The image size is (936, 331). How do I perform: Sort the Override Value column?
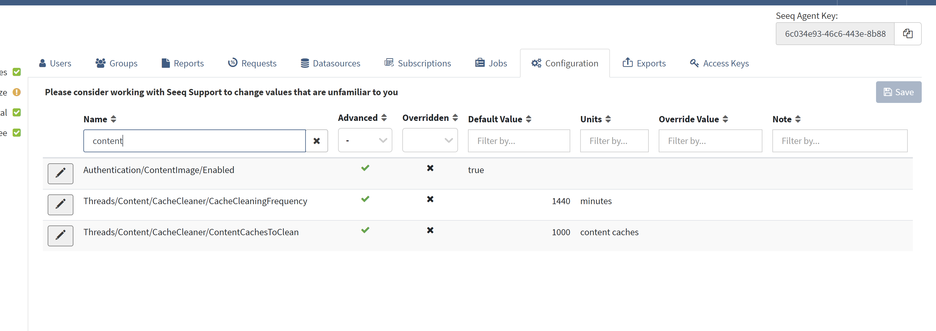725,119
